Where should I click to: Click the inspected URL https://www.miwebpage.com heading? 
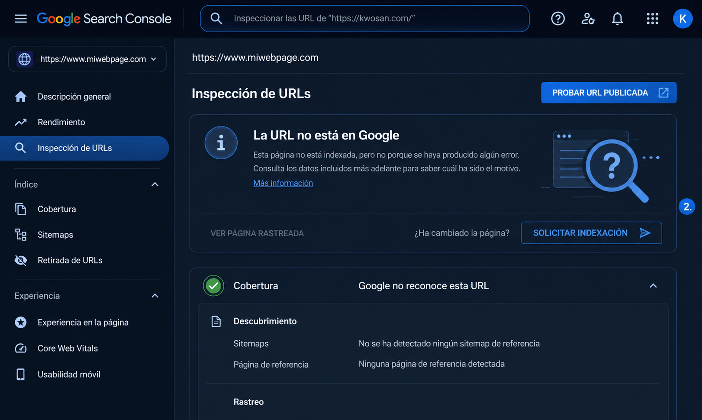[255, 58]
